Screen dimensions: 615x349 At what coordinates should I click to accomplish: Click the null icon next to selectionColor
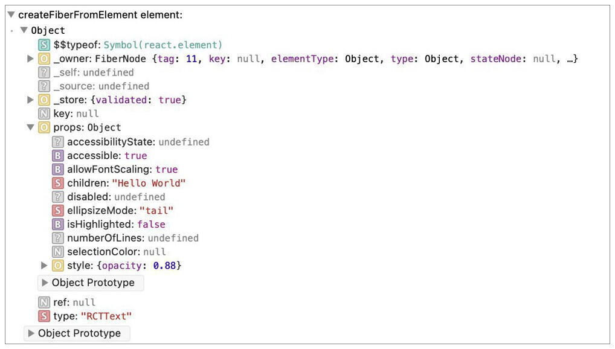click(58, 252)
